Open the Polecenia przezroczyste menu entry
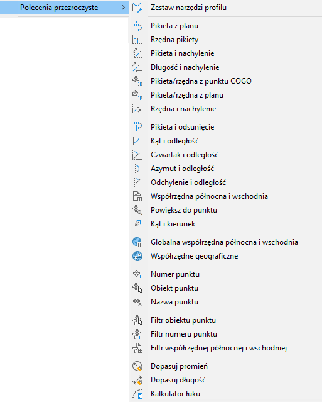The image size is (322, 402). 64,8
